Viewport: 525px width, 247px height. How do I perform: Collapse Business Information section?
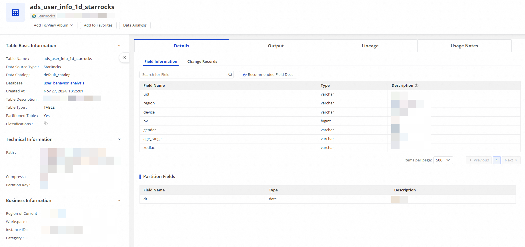point(119,201)
